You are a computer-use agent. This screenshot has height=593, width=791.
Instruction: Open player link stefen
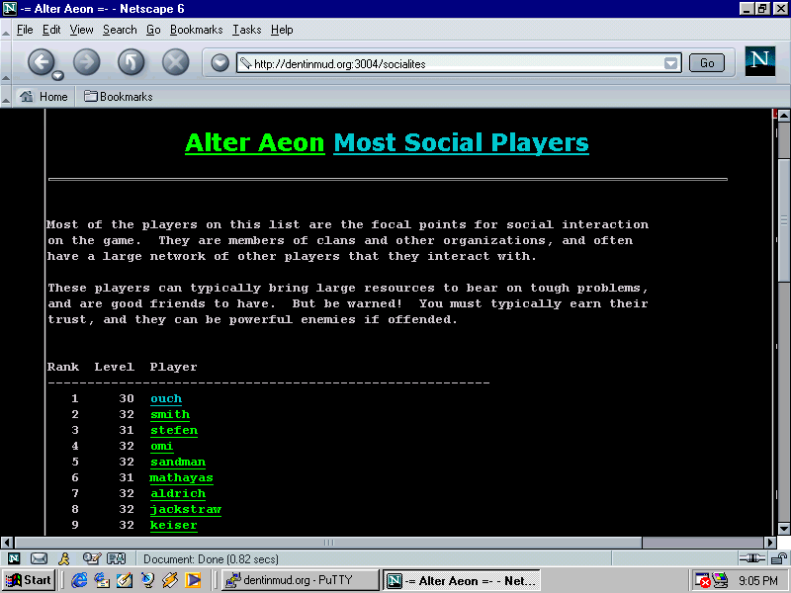174,430
